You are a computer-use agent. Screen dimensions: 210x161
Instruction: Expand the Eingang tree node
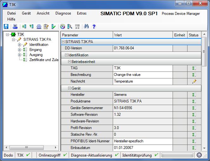coord(19,50)
